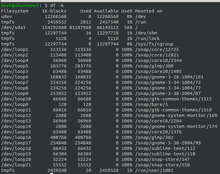Click the '/snap/gimp/380' mount point
This screenshot has width=220, height=174.
154,66
